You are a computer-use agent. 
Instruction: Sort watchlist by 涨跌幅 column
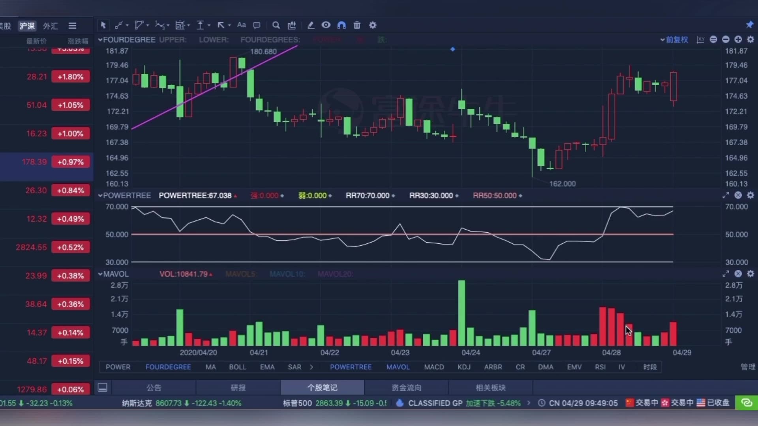78,41
